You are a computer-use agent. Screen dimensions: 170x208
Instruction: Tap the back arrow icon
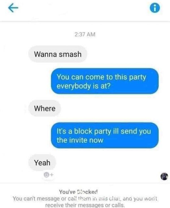(x=13, y=8)
